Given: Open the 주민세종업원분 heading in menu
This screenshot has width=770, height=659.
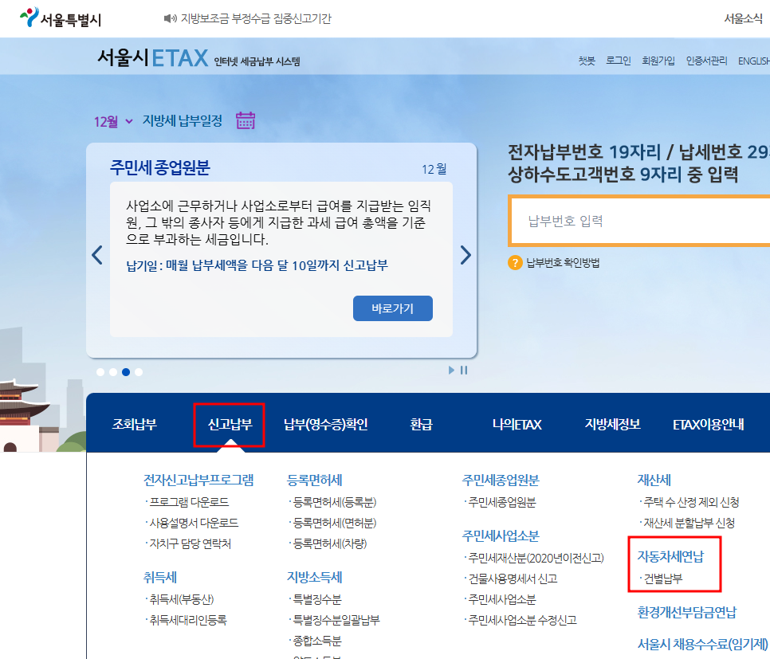Looking at the screenshot, I should click(x=501, y=480).
